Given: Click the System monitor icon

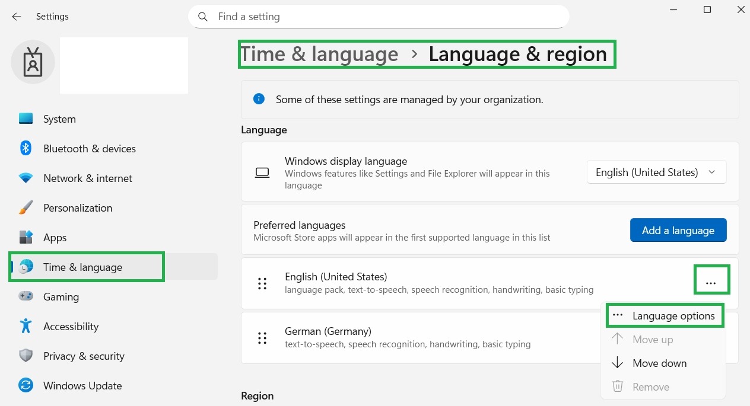Looking at the screenshot, I should tap(26, 119).
